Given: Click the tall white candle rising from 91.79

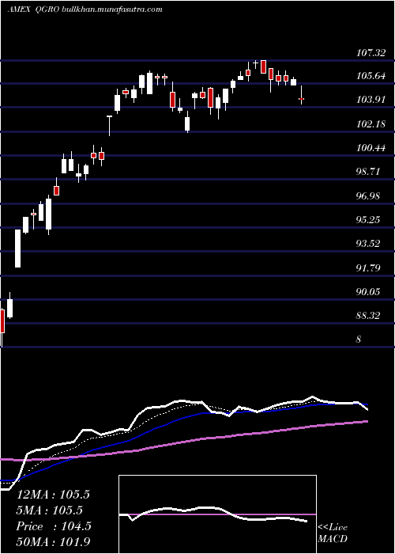Looking at the screenshot, I should [17, 249].
